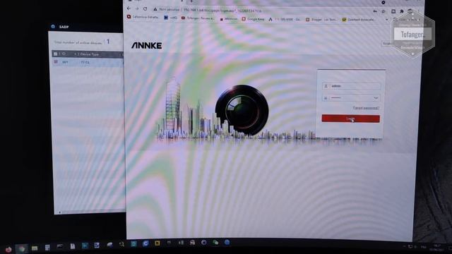This screenshot has width=452, height=254.
Task: Open the Google Keep bookmark
Action: coord(253,19)
